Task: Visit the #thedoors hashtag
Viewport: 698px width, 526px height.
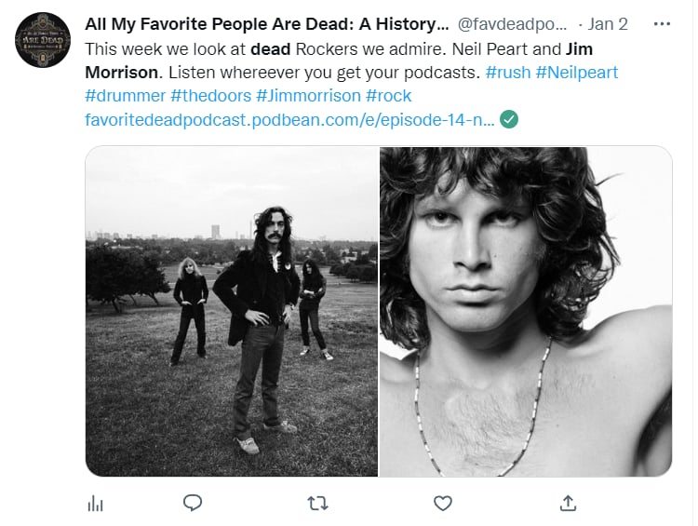Action: click(x=211, y=96)
